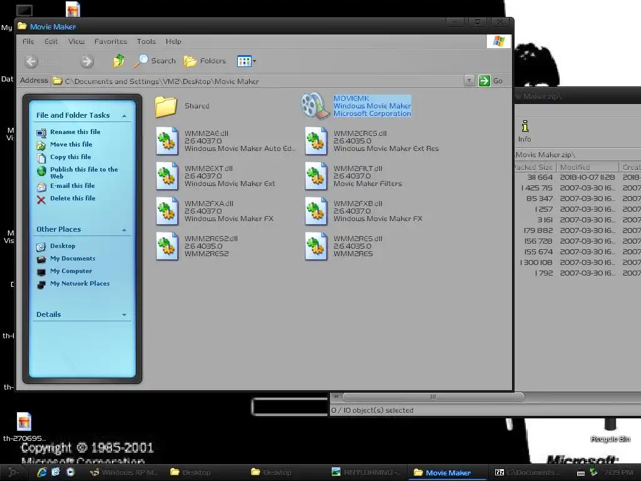This screenshot has height=481, width=641.
Task: Click the Search magnifier toolbar button
Action: pyautogui.click(x=155, y=61)
